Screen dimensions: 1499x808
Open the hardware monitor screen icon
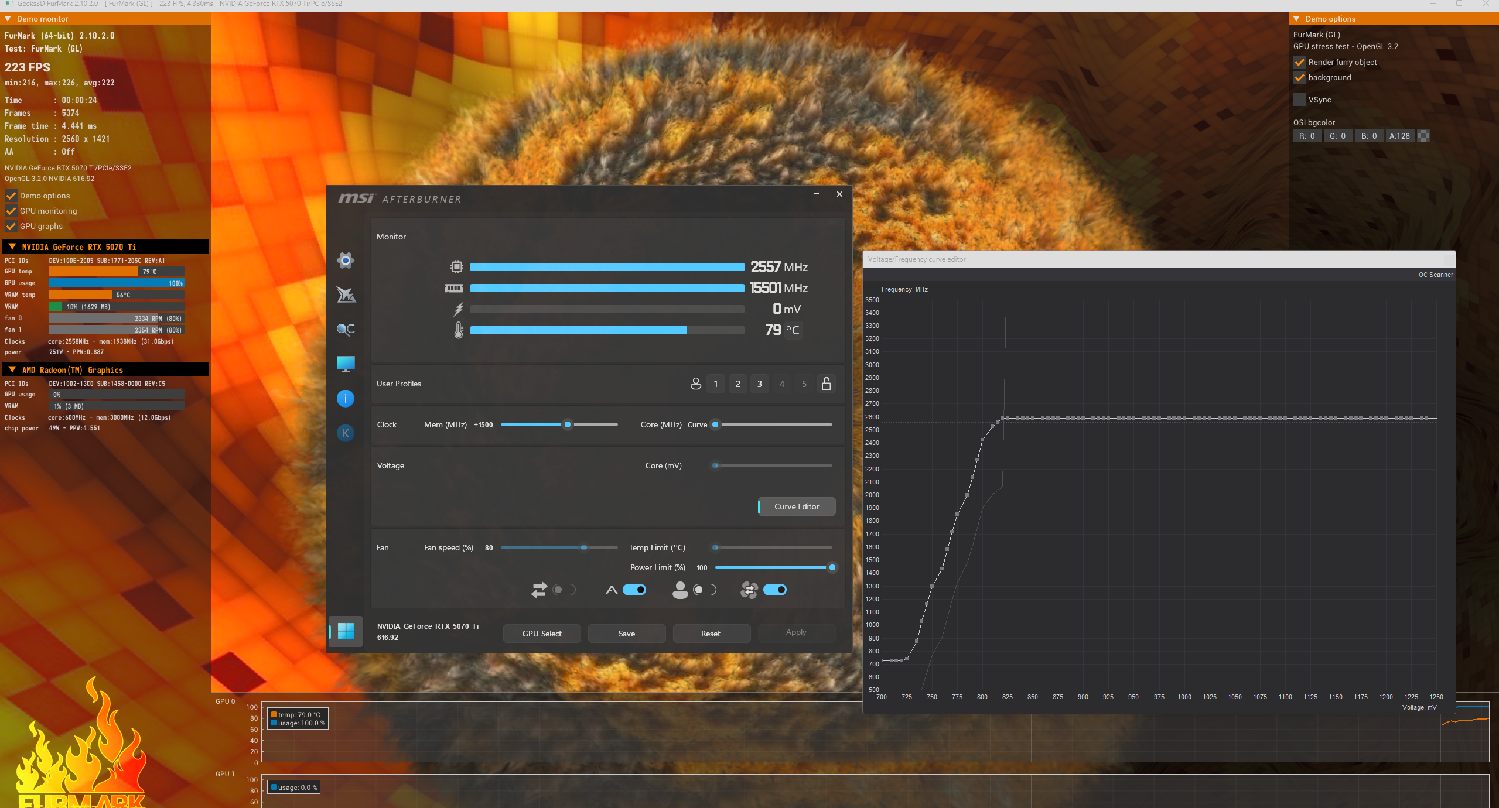pyautogui.click(x=346, y=364)
